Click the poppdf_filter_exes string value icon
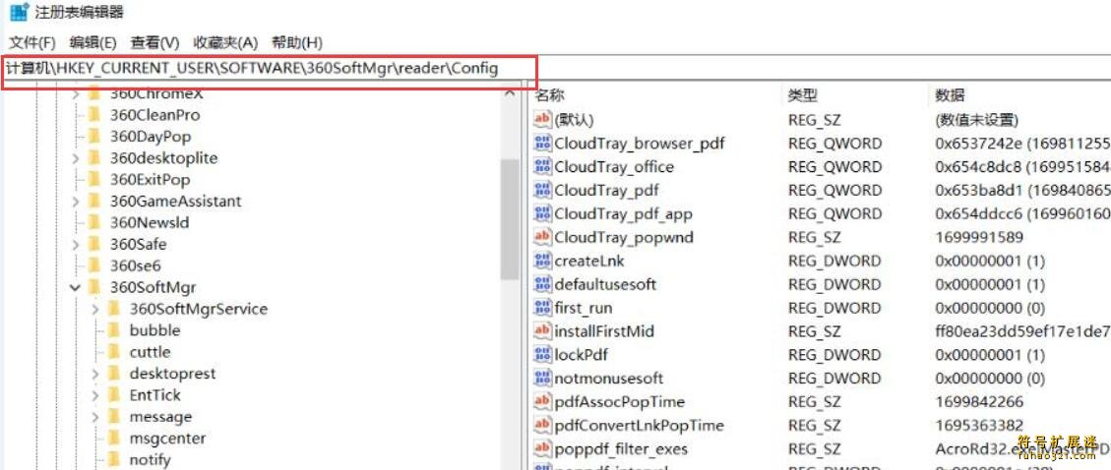Viewport: 1111px width, 470px height. pos(543,448)
